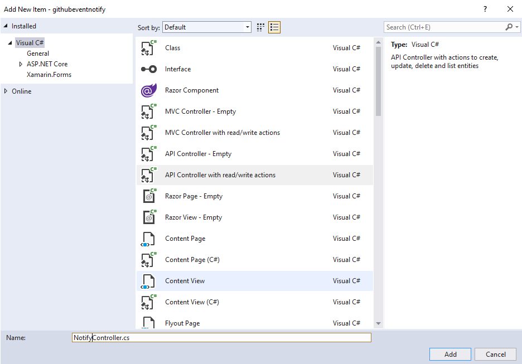Select the Razor Component template icon
Viewport: 522px width, 364px height.
(x=148, y=90)
